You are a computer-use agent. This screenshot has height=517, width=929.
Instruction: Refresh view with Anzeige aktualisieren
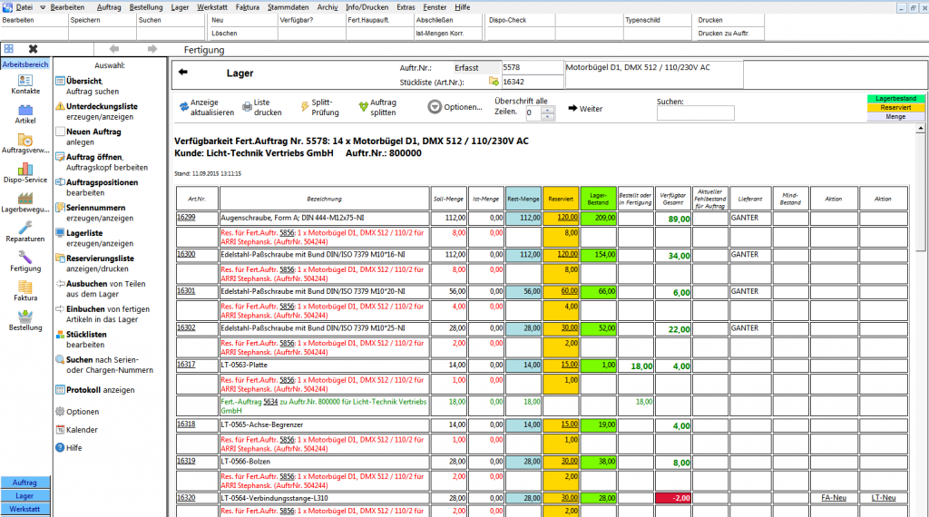click(x=206, y=107)
